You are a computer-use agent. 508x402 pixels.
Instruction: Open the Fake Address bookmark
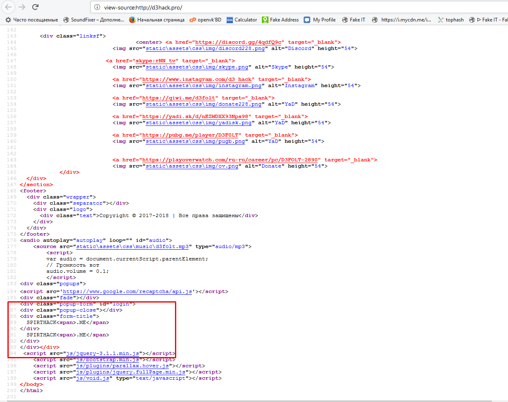[280, 19]
